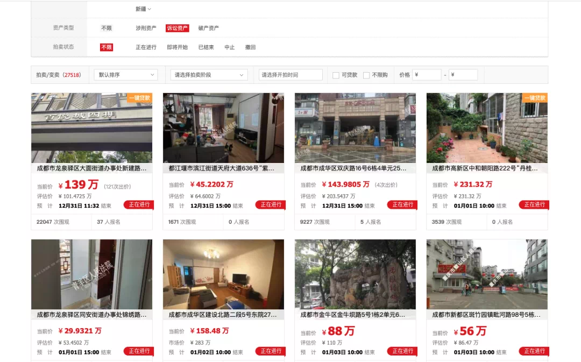Filter auctions by 撤回 status
The width and height of the screenshot is (581, 362).
coord(251,47)
